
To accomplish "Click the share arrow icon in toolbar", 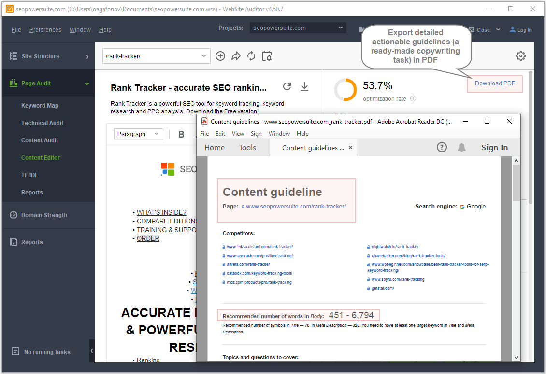I will (x=236, y=56).
